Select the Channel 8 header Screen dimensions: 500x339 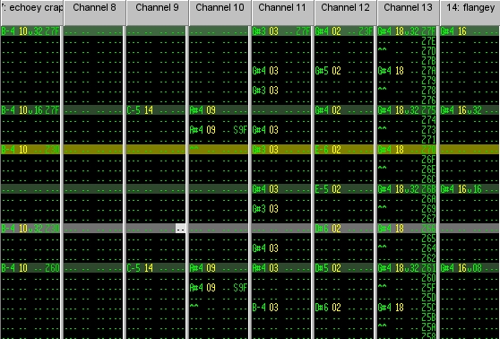94,13
